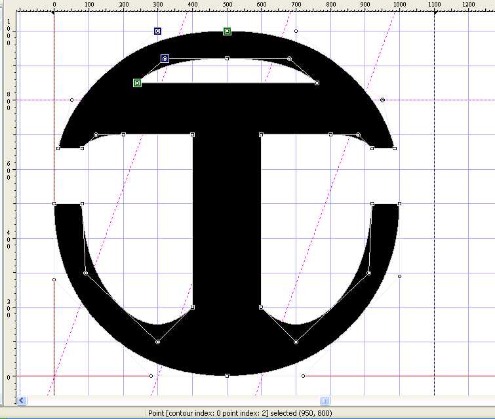This screenshot has height=419, width=495.
Task: Click the "1200" label on the top ruler
Action: coord(469,5)
